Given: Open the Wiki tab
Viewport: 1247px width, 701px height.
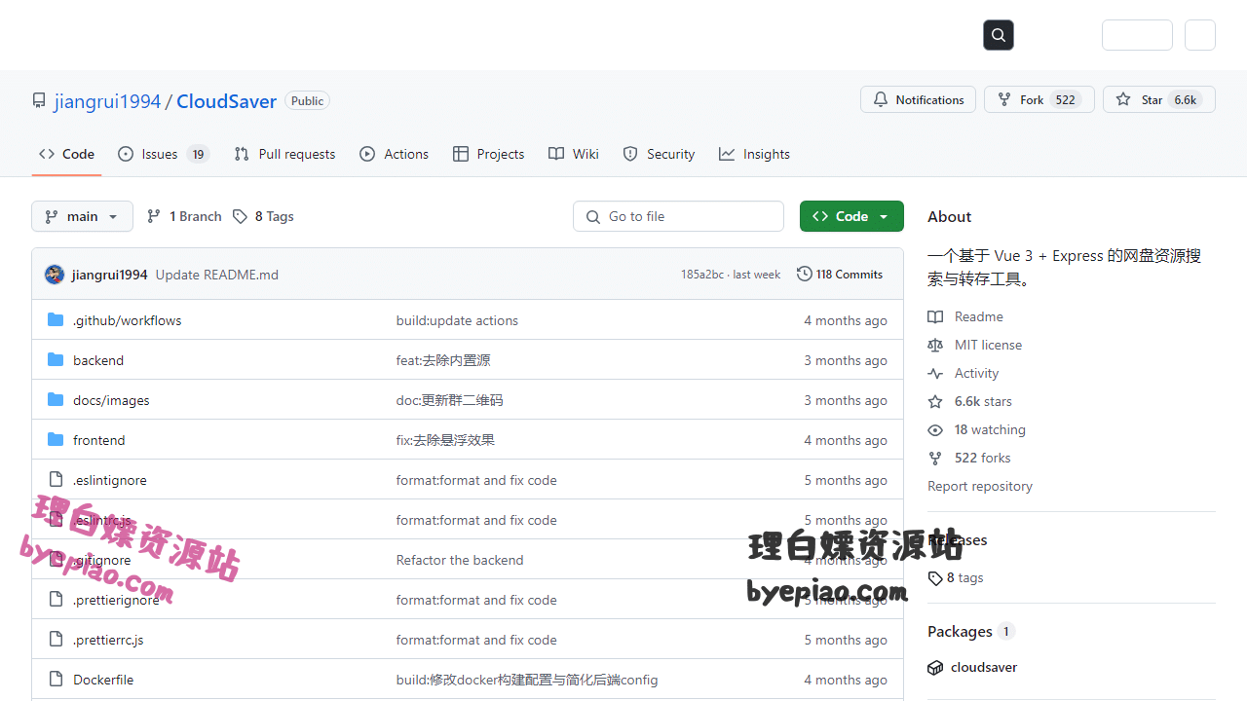Looking at the screenshot, I should point(573,154).
